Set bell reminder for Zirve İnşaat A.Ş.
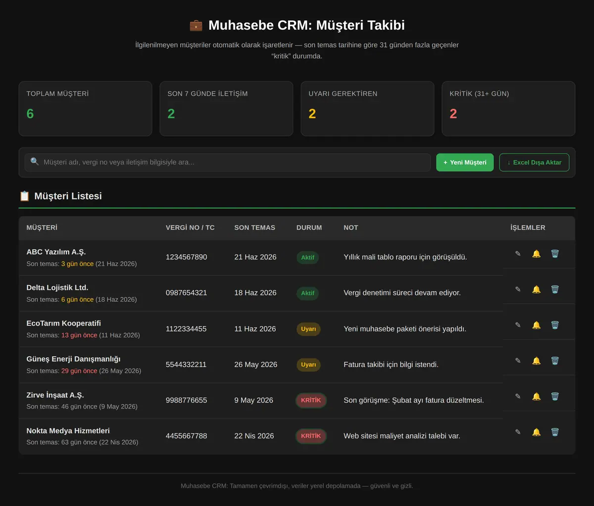The height and width of the screenshot is (506, 594). pyautogui.click(x=536, y=396)
